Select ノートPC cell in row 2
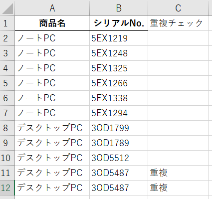This screenshot has height=199, width=212. 52,38
